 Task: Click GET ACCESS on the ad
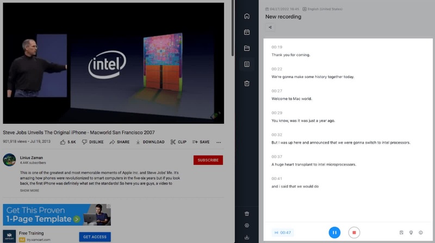pos(95,237)
